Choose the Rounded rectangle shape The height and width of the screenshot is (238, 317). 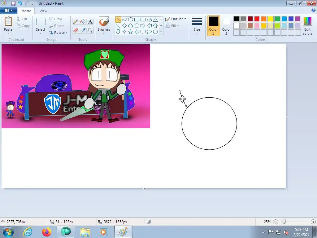[143, 20]
